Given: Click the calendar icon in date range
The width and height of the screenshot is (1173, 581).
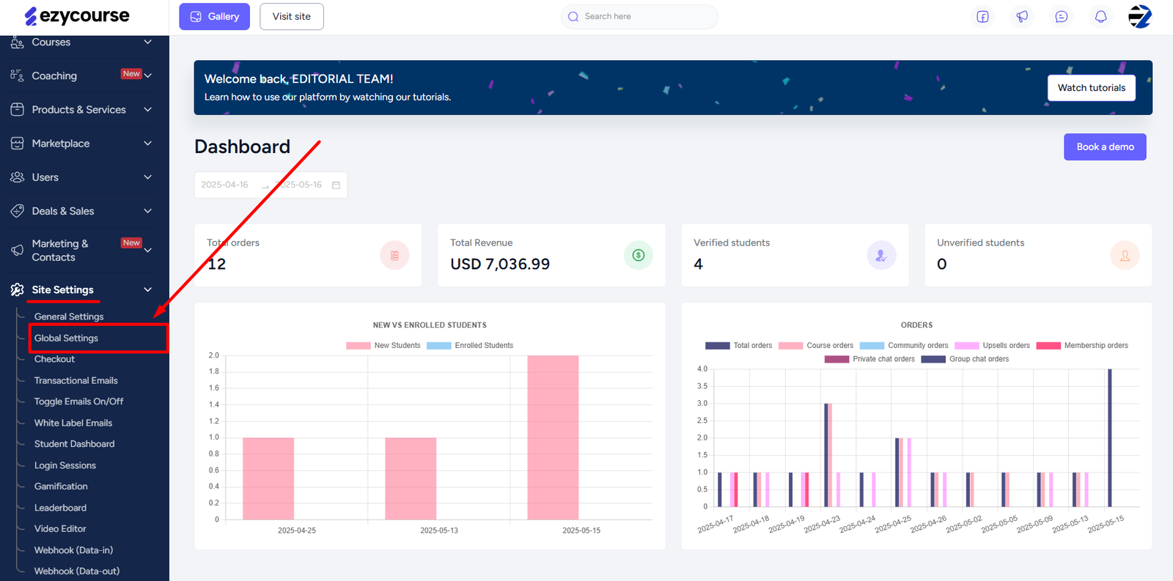Looking at the screenshot, I should 336,185.
